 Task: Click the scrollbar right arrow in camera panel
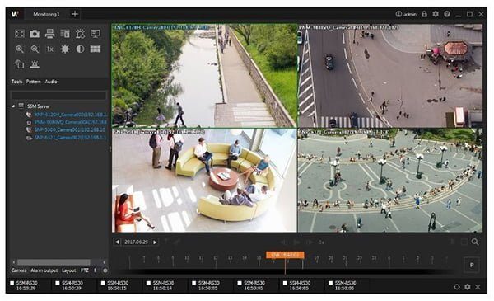tap(105, 262)
